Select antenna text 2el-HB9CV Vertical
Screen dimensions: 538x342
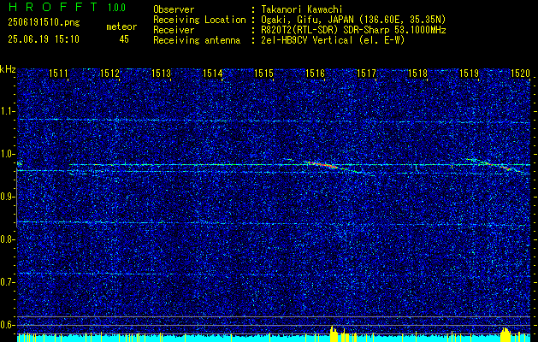pos(307,40)
